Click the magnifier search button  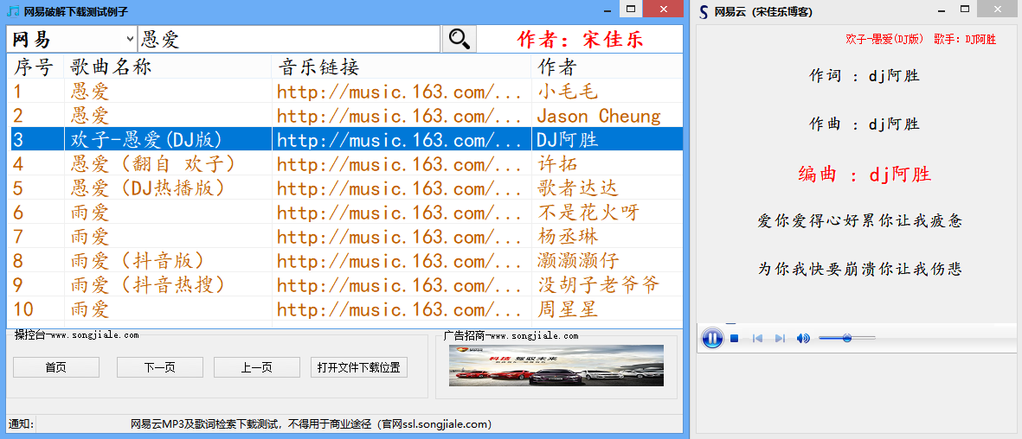(x=459, y=39)
